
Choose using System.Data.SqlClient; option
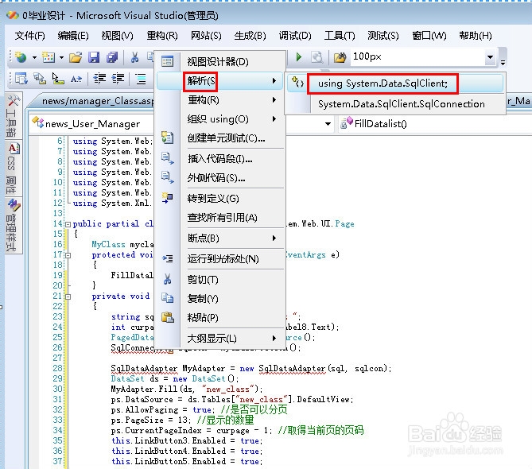point(395,83)
